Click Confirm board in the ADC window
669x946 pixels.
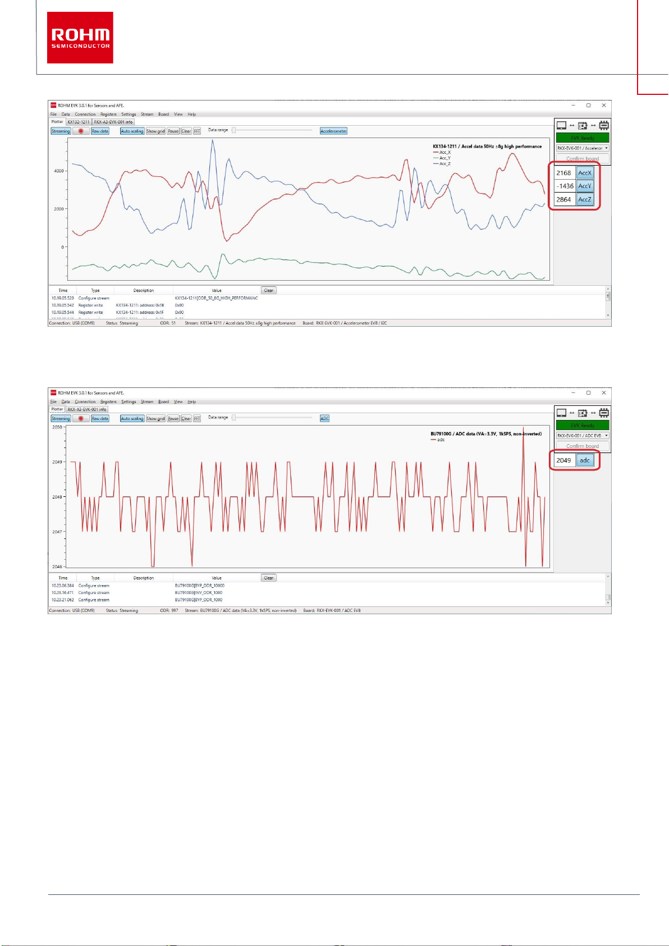(x=583, y=446)
